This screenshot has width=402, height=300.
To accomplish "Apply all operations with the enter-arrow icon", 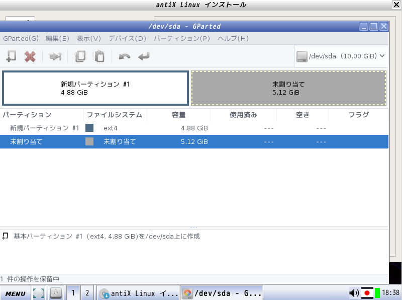I will (144, 56).
